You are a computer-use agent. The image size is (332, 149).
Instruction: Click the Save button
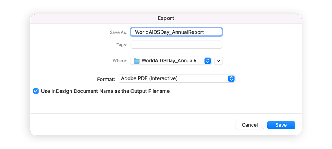pos(281,125)
